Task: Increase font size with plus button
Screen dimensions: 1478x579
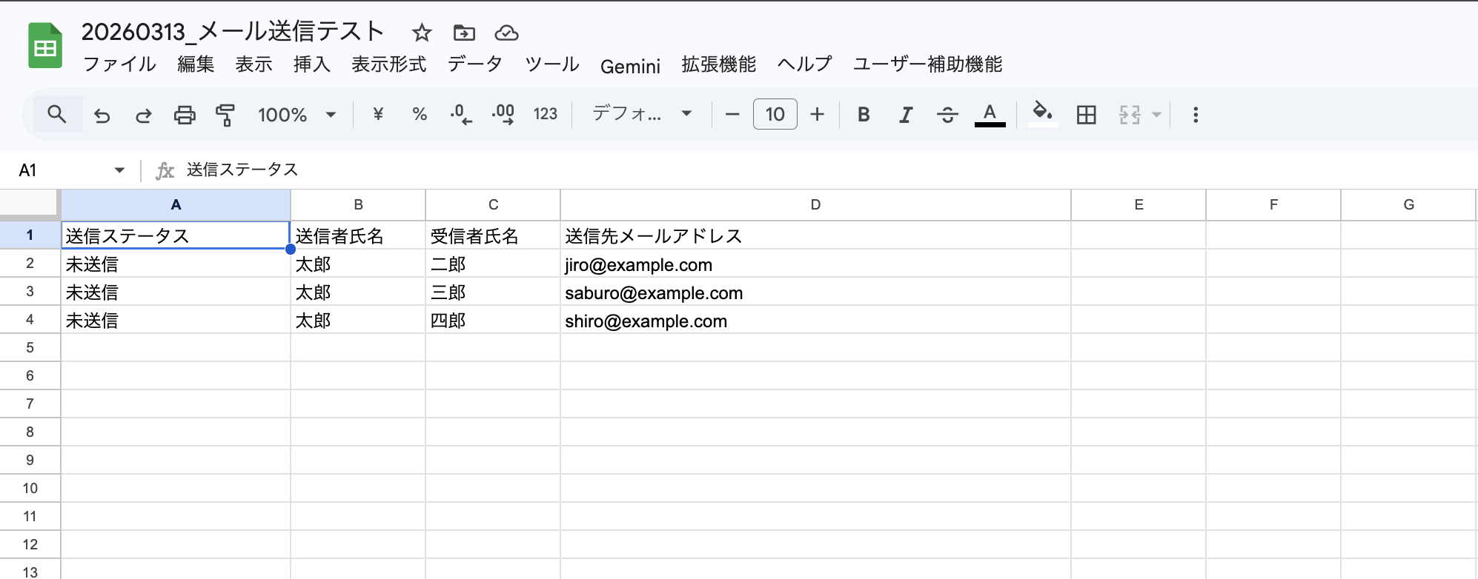Action: click(x=817, y=114)
